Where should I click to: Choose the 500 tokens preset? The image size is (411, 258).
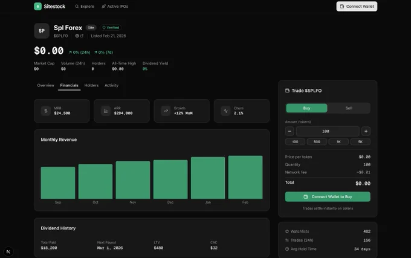point(317,142)
